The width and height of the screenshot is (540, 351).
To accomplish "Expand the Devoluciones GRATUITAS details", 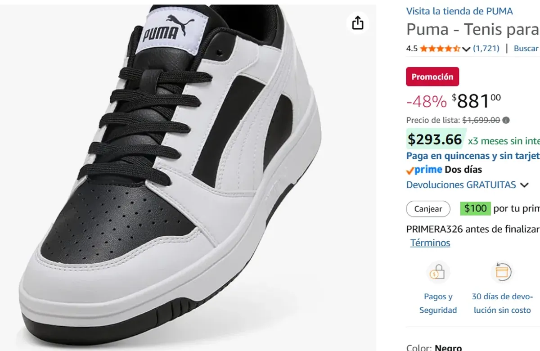I will 525,185.
